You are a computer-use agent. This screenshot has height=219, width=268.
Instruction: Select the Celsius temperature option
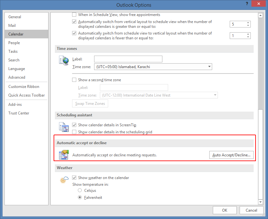click(80, 190)
